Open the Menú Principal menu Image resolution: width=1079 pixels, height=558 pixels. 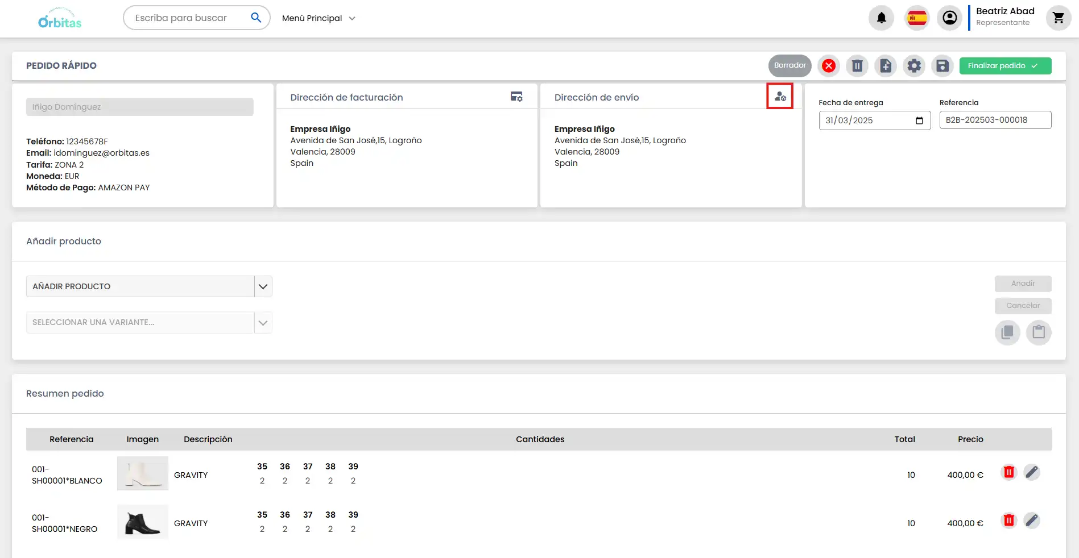(319, 18)
